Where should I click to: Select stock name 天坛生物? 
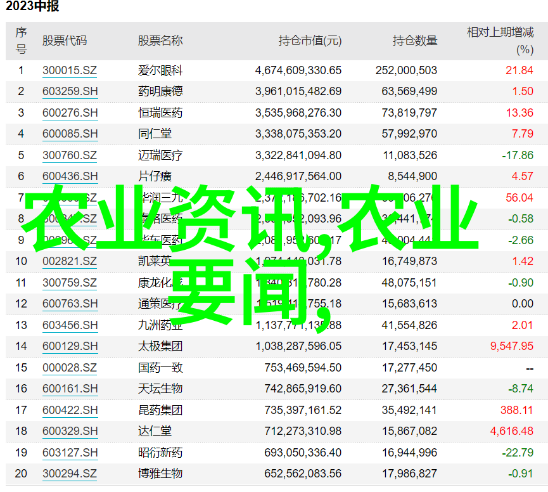[160, 389]
